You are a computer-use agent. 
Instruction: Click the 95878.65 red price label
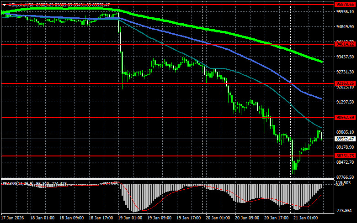click(x=345, y=4)
